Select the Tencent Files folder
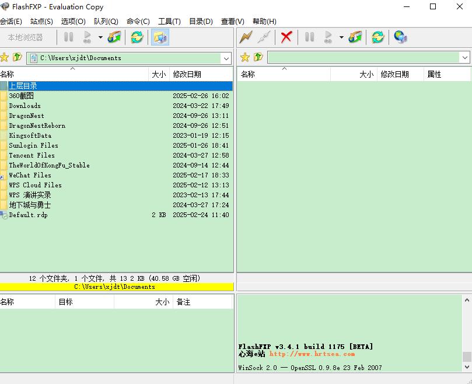Viewport: 472px width, 384px height. click(x=117, y=155)
